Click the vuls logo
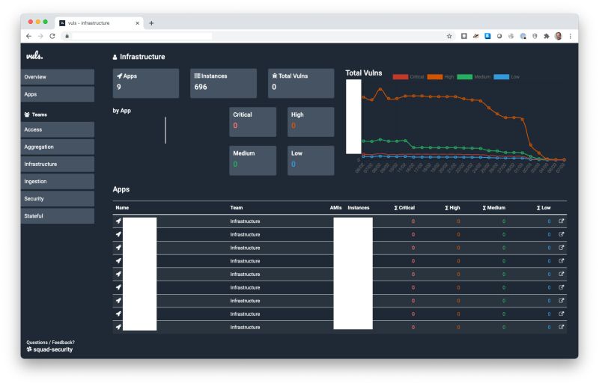The image size is (599, 386). coord(34,56)
